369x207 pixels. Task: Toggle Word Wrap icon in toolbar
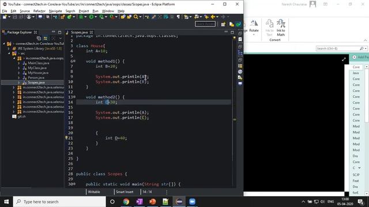(166, 17)
